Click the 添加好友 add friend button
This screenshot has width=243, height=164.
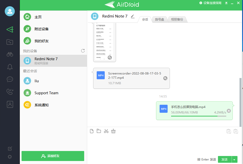[53, 156]
